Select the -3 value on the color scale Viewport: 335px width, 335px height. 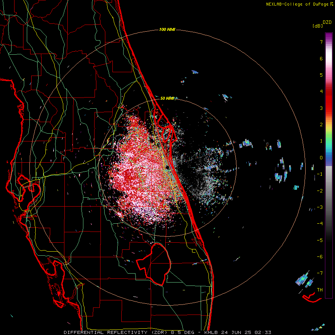pos(320,207)
